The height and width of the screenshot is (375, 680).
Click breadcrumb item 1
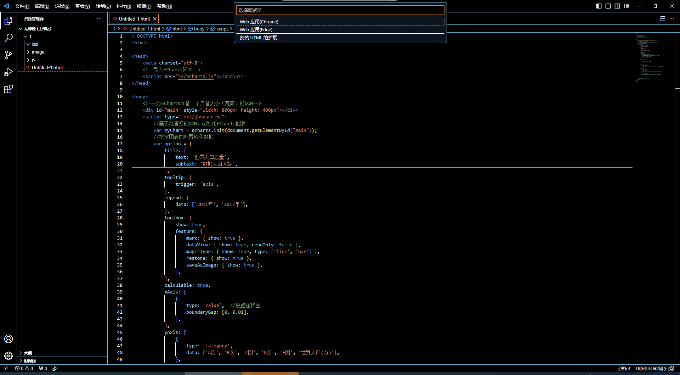114,29
